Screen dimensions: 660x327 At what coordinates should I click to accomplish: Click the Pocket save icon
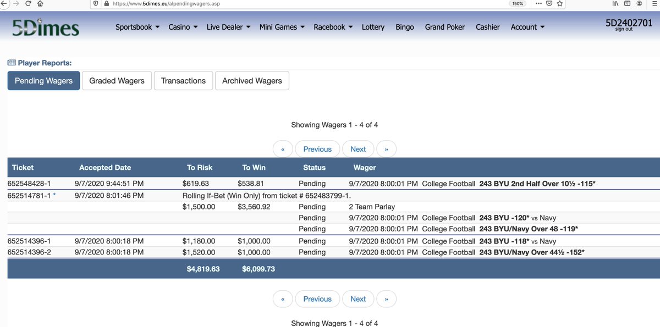549,3
